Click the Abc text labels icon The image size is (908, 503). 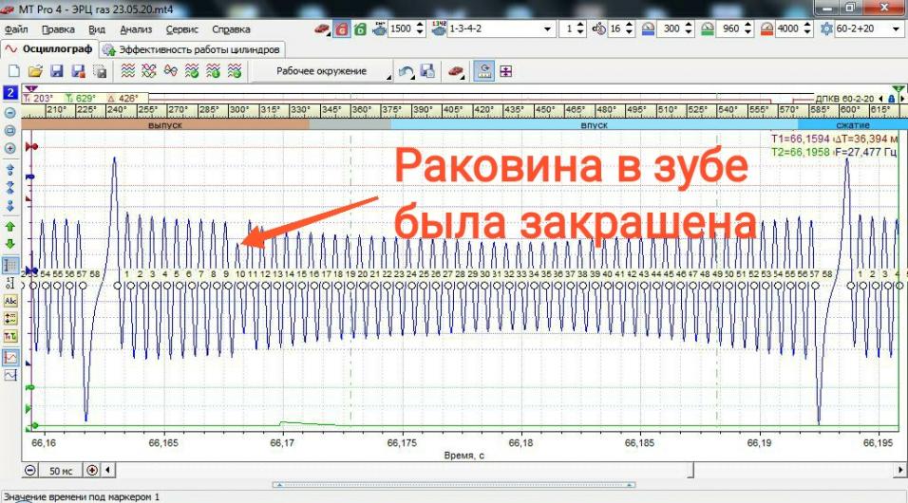(x=10, y=301)
